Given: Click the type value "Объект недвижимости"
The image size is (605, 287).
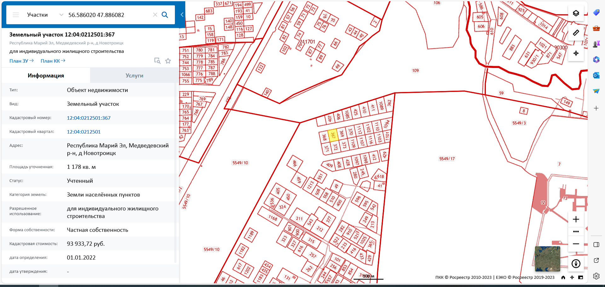Looking at the screenshot, I should pyautogui.click(x=97, y=90).
